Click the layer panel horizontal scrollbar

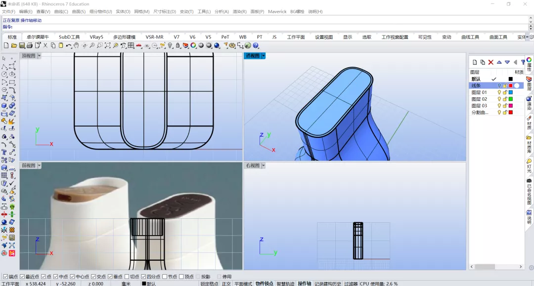[496, 267]
